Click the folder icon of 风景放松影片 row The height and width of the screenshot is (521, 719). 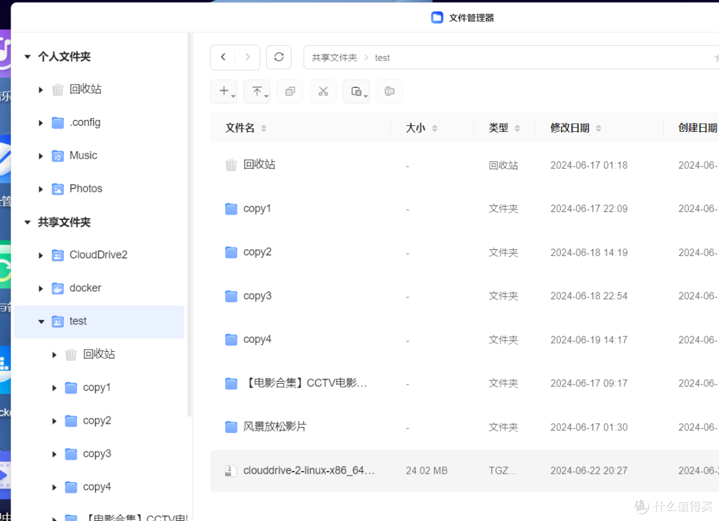(230, 427)
